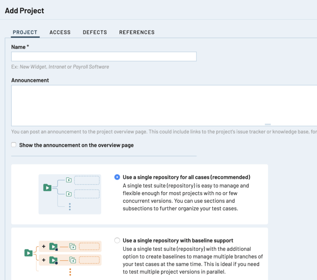Open the Defects tab
The height and width of the screenshot is (280, 317).
[95, 32]
